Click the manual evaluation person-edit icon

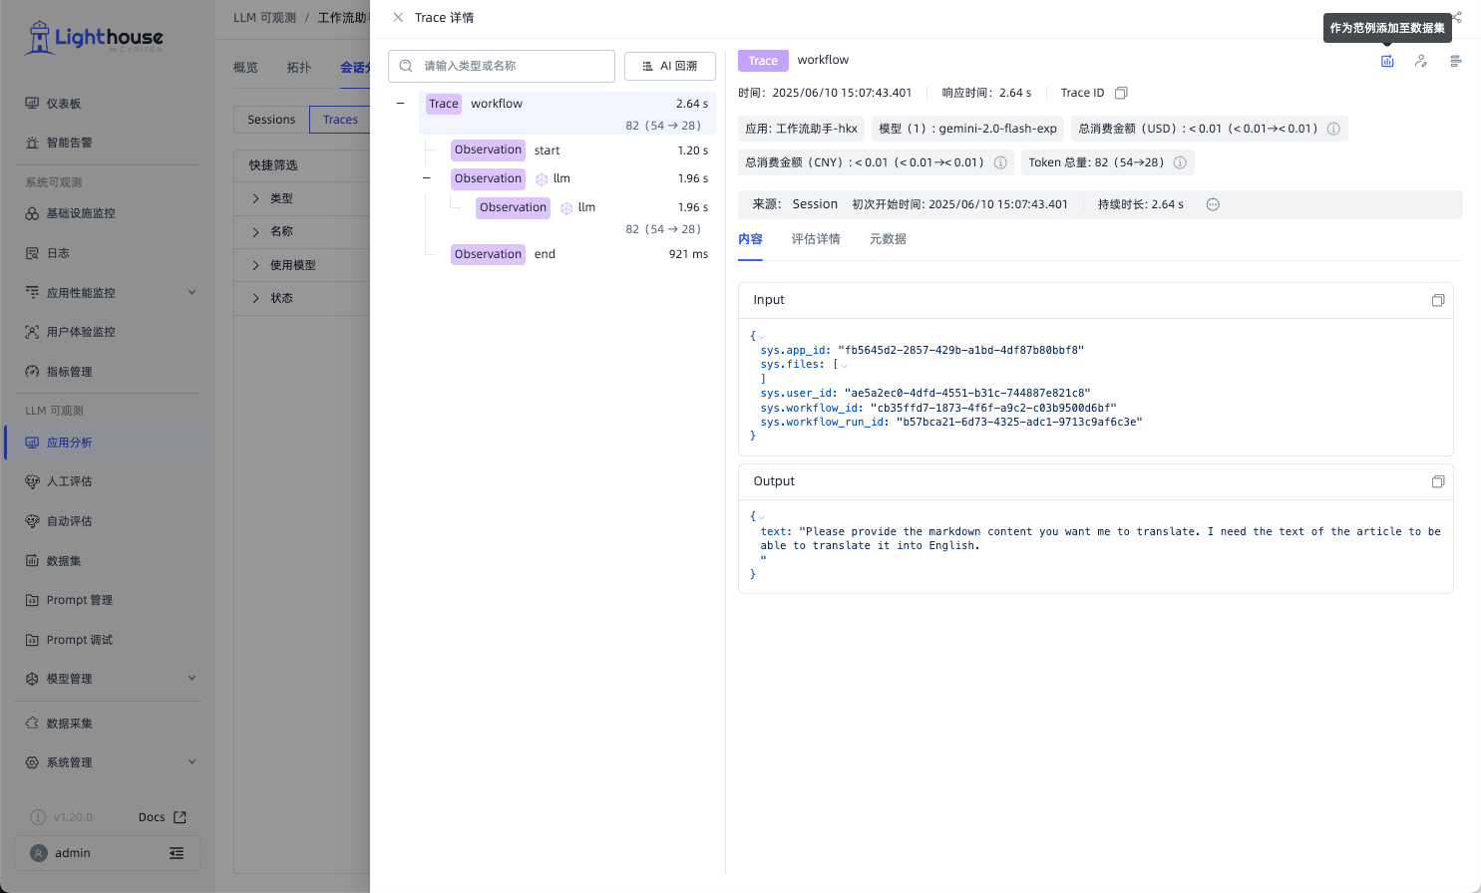click(1421, 61)
